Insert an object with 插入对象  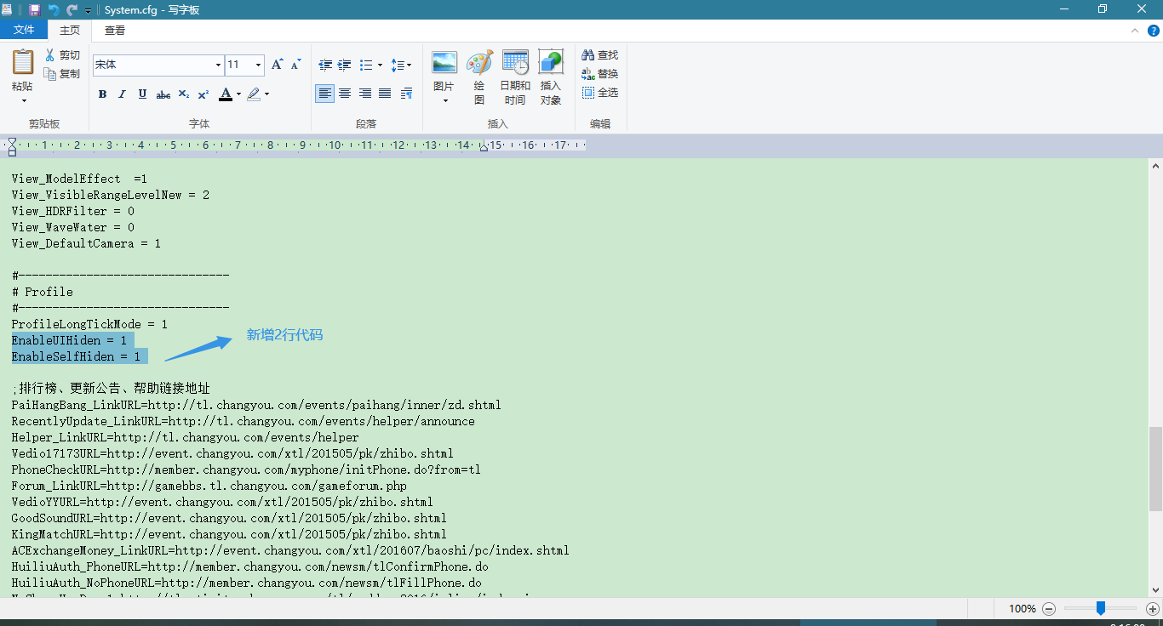(x=551, y=77)
